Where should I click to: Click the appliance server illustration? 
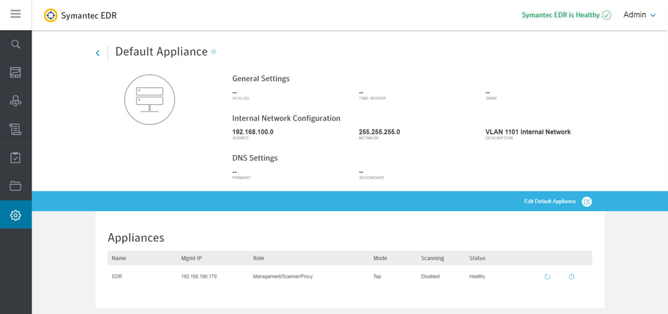pos(150,100)
